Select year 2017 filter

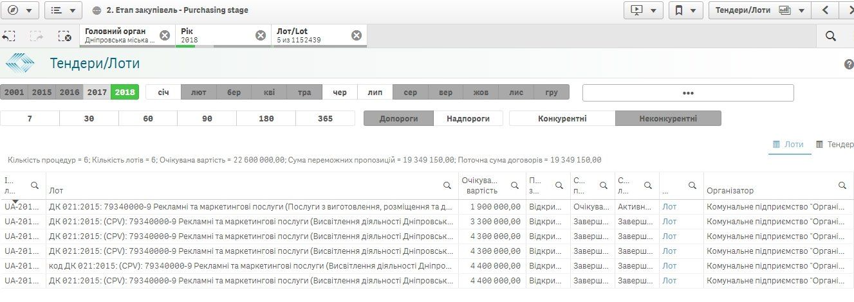click(x=97, y=93)
